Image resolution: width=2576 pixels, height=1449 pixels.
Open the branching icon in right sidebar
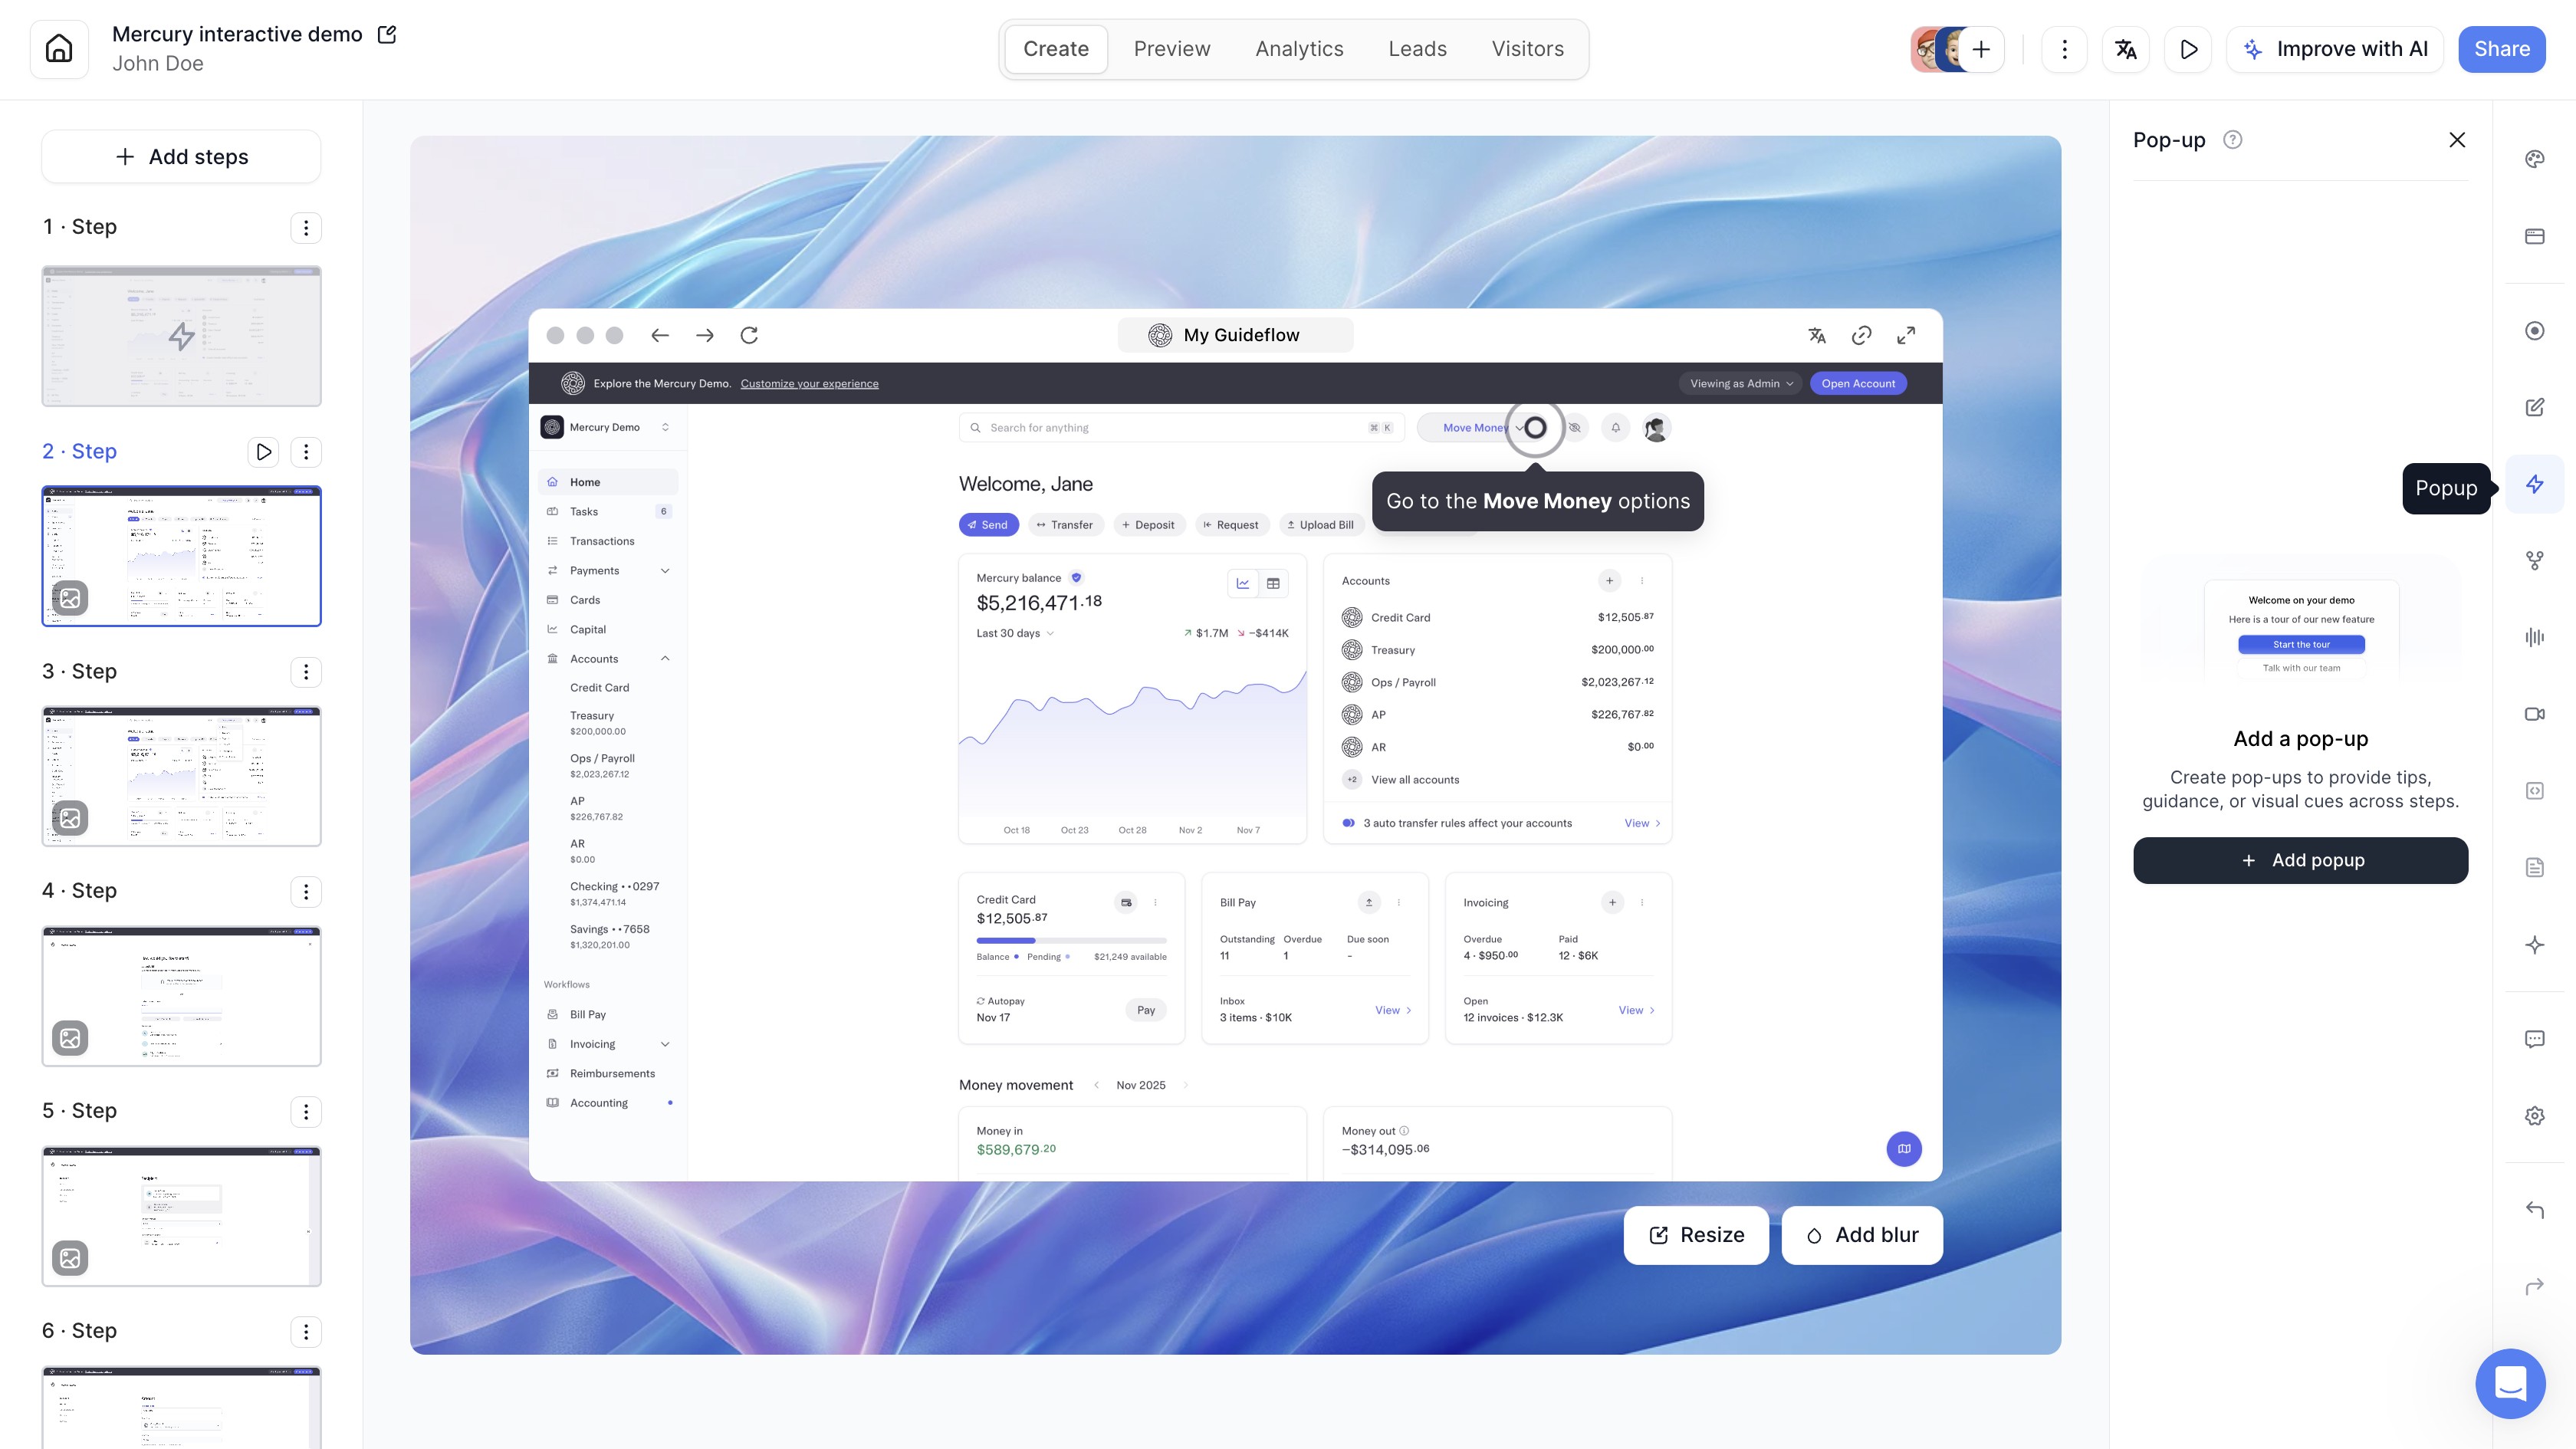2534,561
